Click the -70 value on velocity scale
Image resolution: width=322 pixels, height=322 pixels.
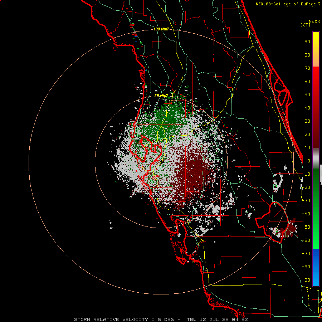(306, 254)
